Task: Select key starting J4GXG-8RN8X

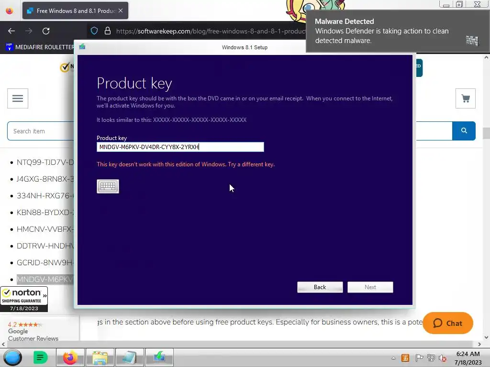Action: point(45,179)
